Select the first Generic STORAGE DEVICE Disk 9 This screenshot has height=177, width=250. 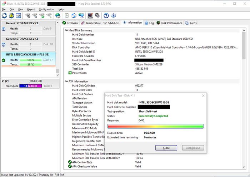pyautogui.click(x=28, y=28)
